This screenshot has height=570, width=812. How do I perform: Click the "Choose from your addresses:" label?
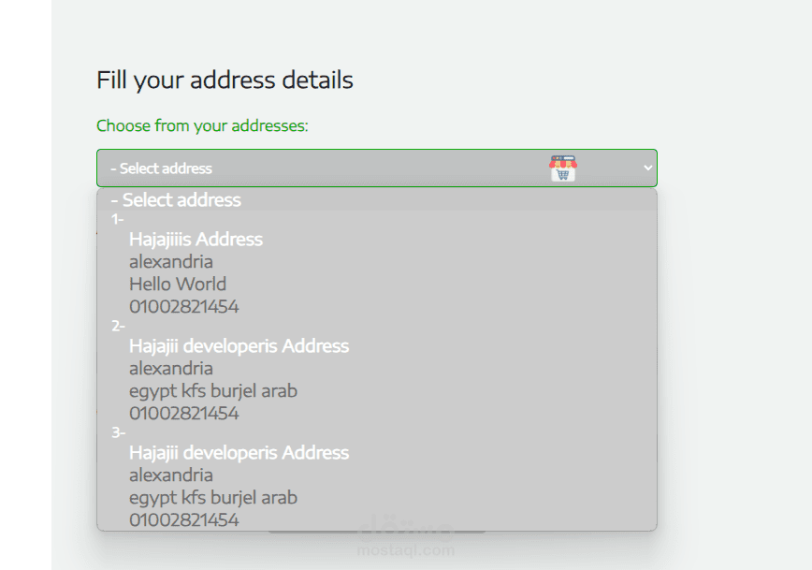pyautogui.click(x=202, y=125)
